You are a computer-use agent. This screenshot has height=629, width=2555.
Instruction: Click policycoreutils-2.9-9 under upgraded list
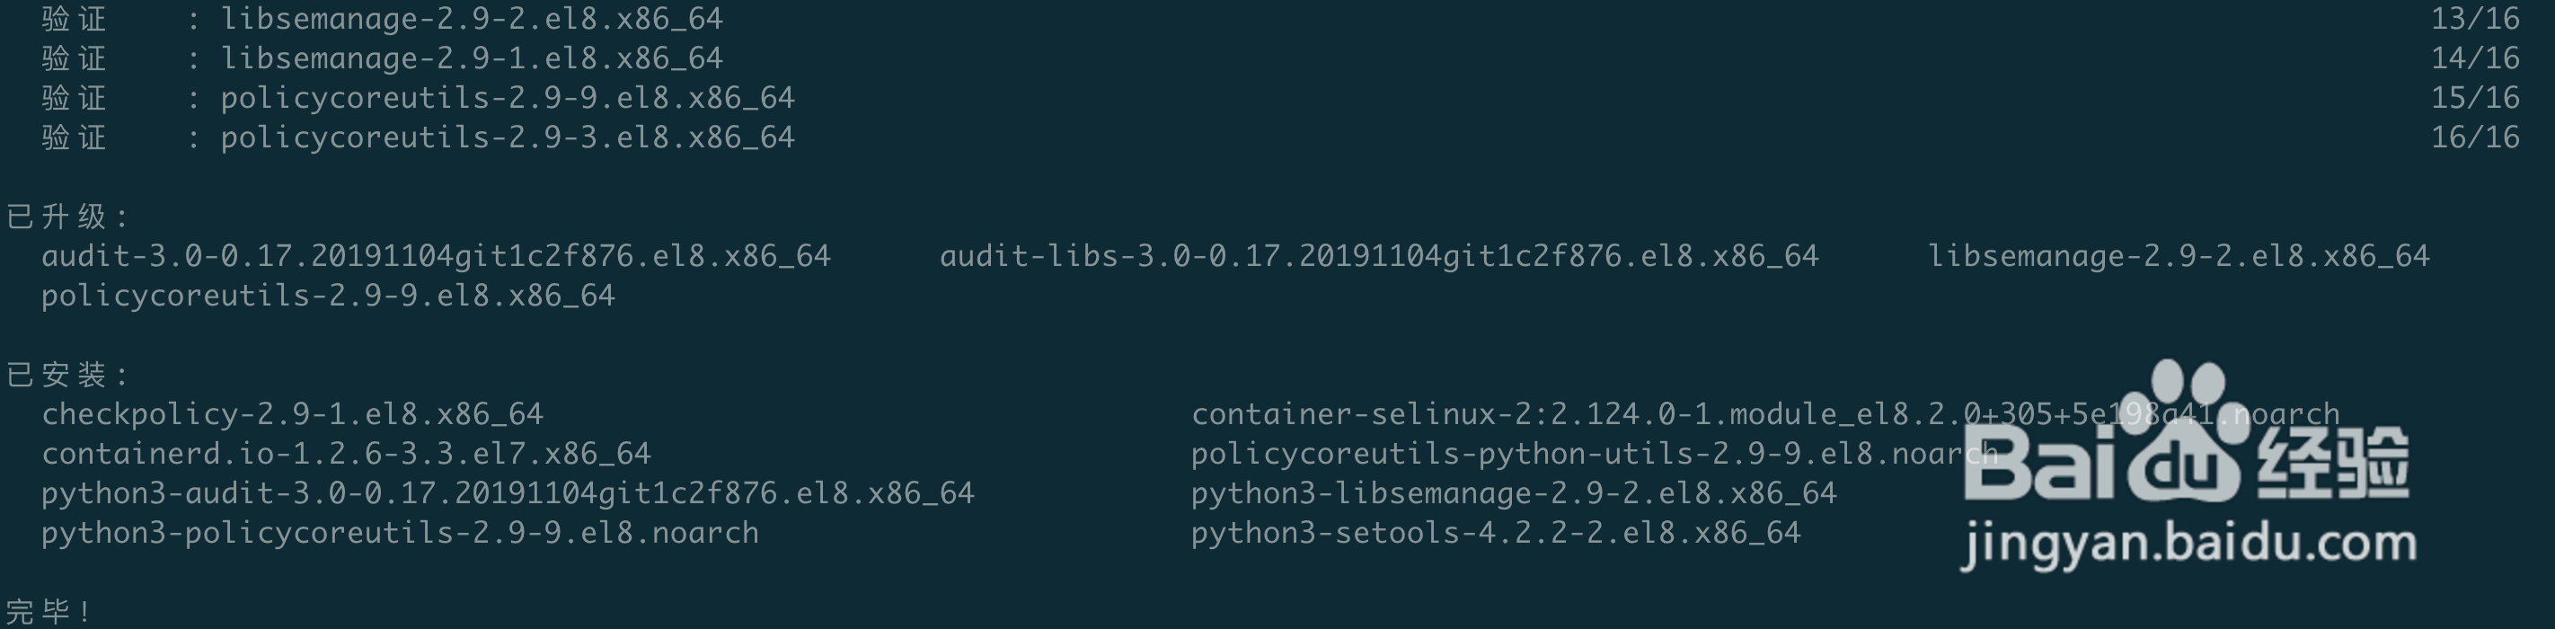pyautogui.click(x=328, y=296)
